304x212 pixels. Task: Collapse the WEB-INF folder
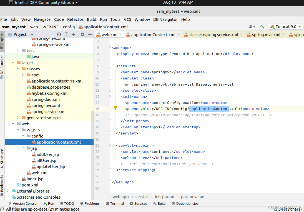pyautogui.click(x=18, y=130)
